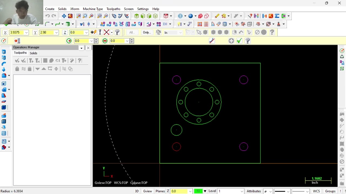This screenshot has height=194, width=346.
Task: Click the Attributes button in status bar
Action: click(x=254, y=191)
